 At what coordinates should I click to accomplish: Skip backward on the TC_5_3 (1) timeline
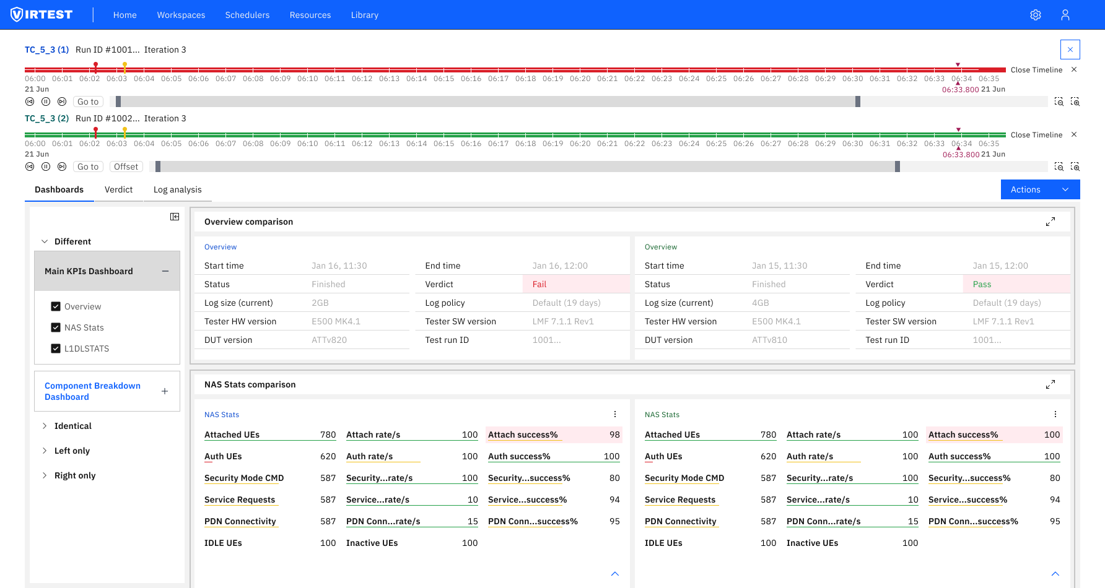pyautogui.click(x=30, y=102)
